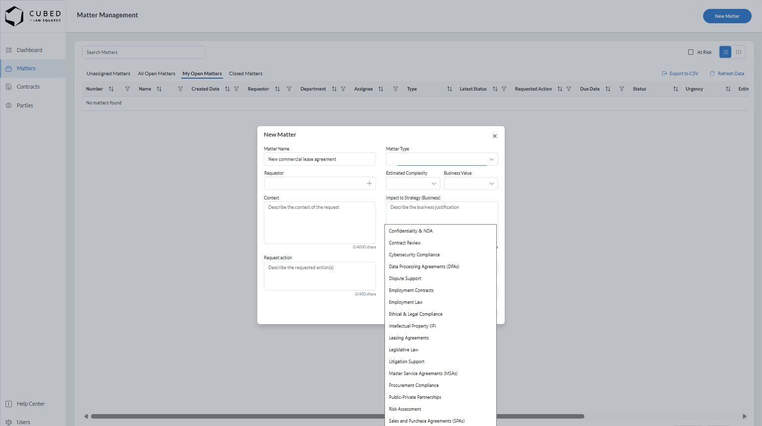Filter the Due Date column

[x=622, y=89]
